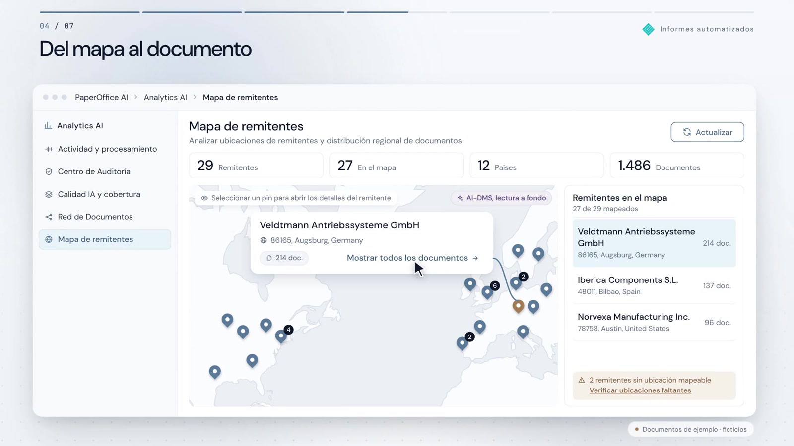Open Red de Documentos page

click(105, 217)
